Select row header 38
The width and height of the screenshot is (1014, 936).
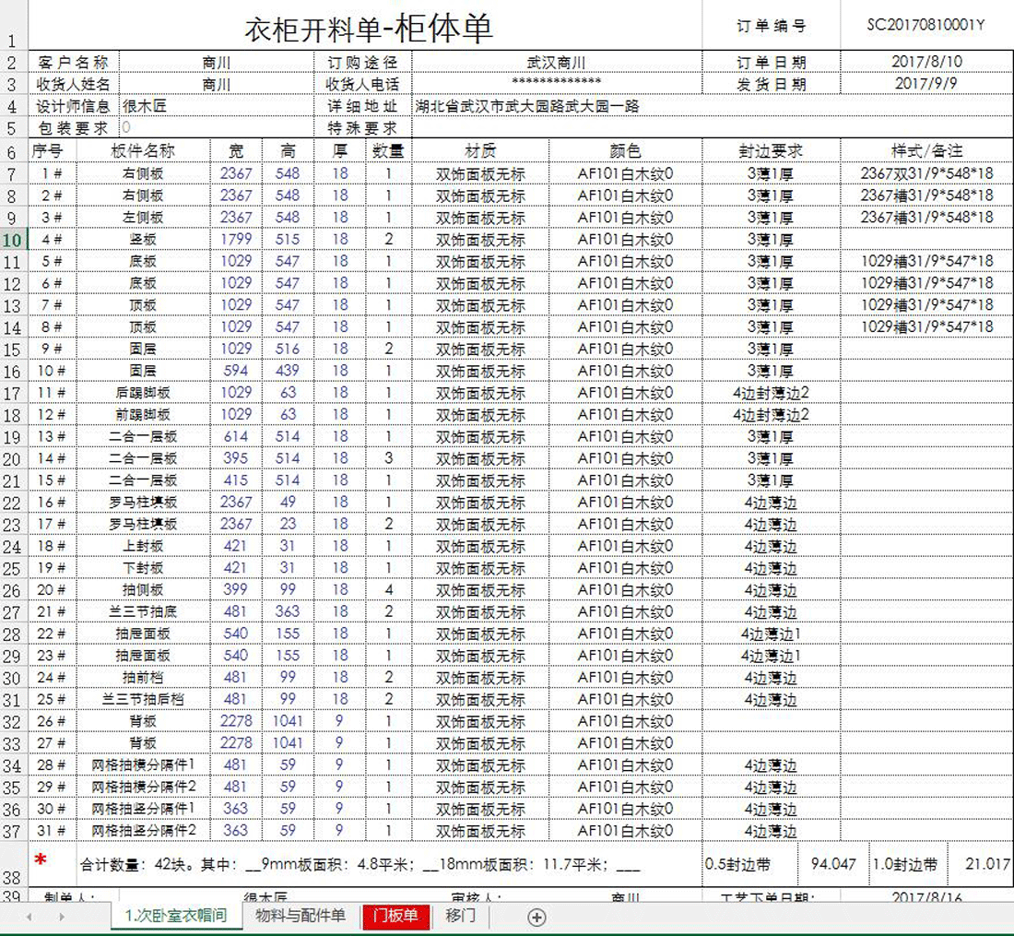(13, 878)
